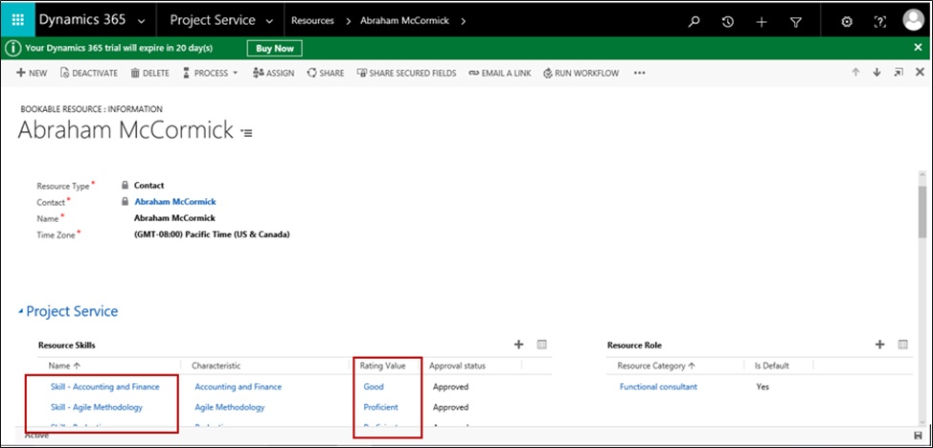This screenshot has width=933, height=448.
Task: Open Resource Role grid view icon
Action: (902, 344)
